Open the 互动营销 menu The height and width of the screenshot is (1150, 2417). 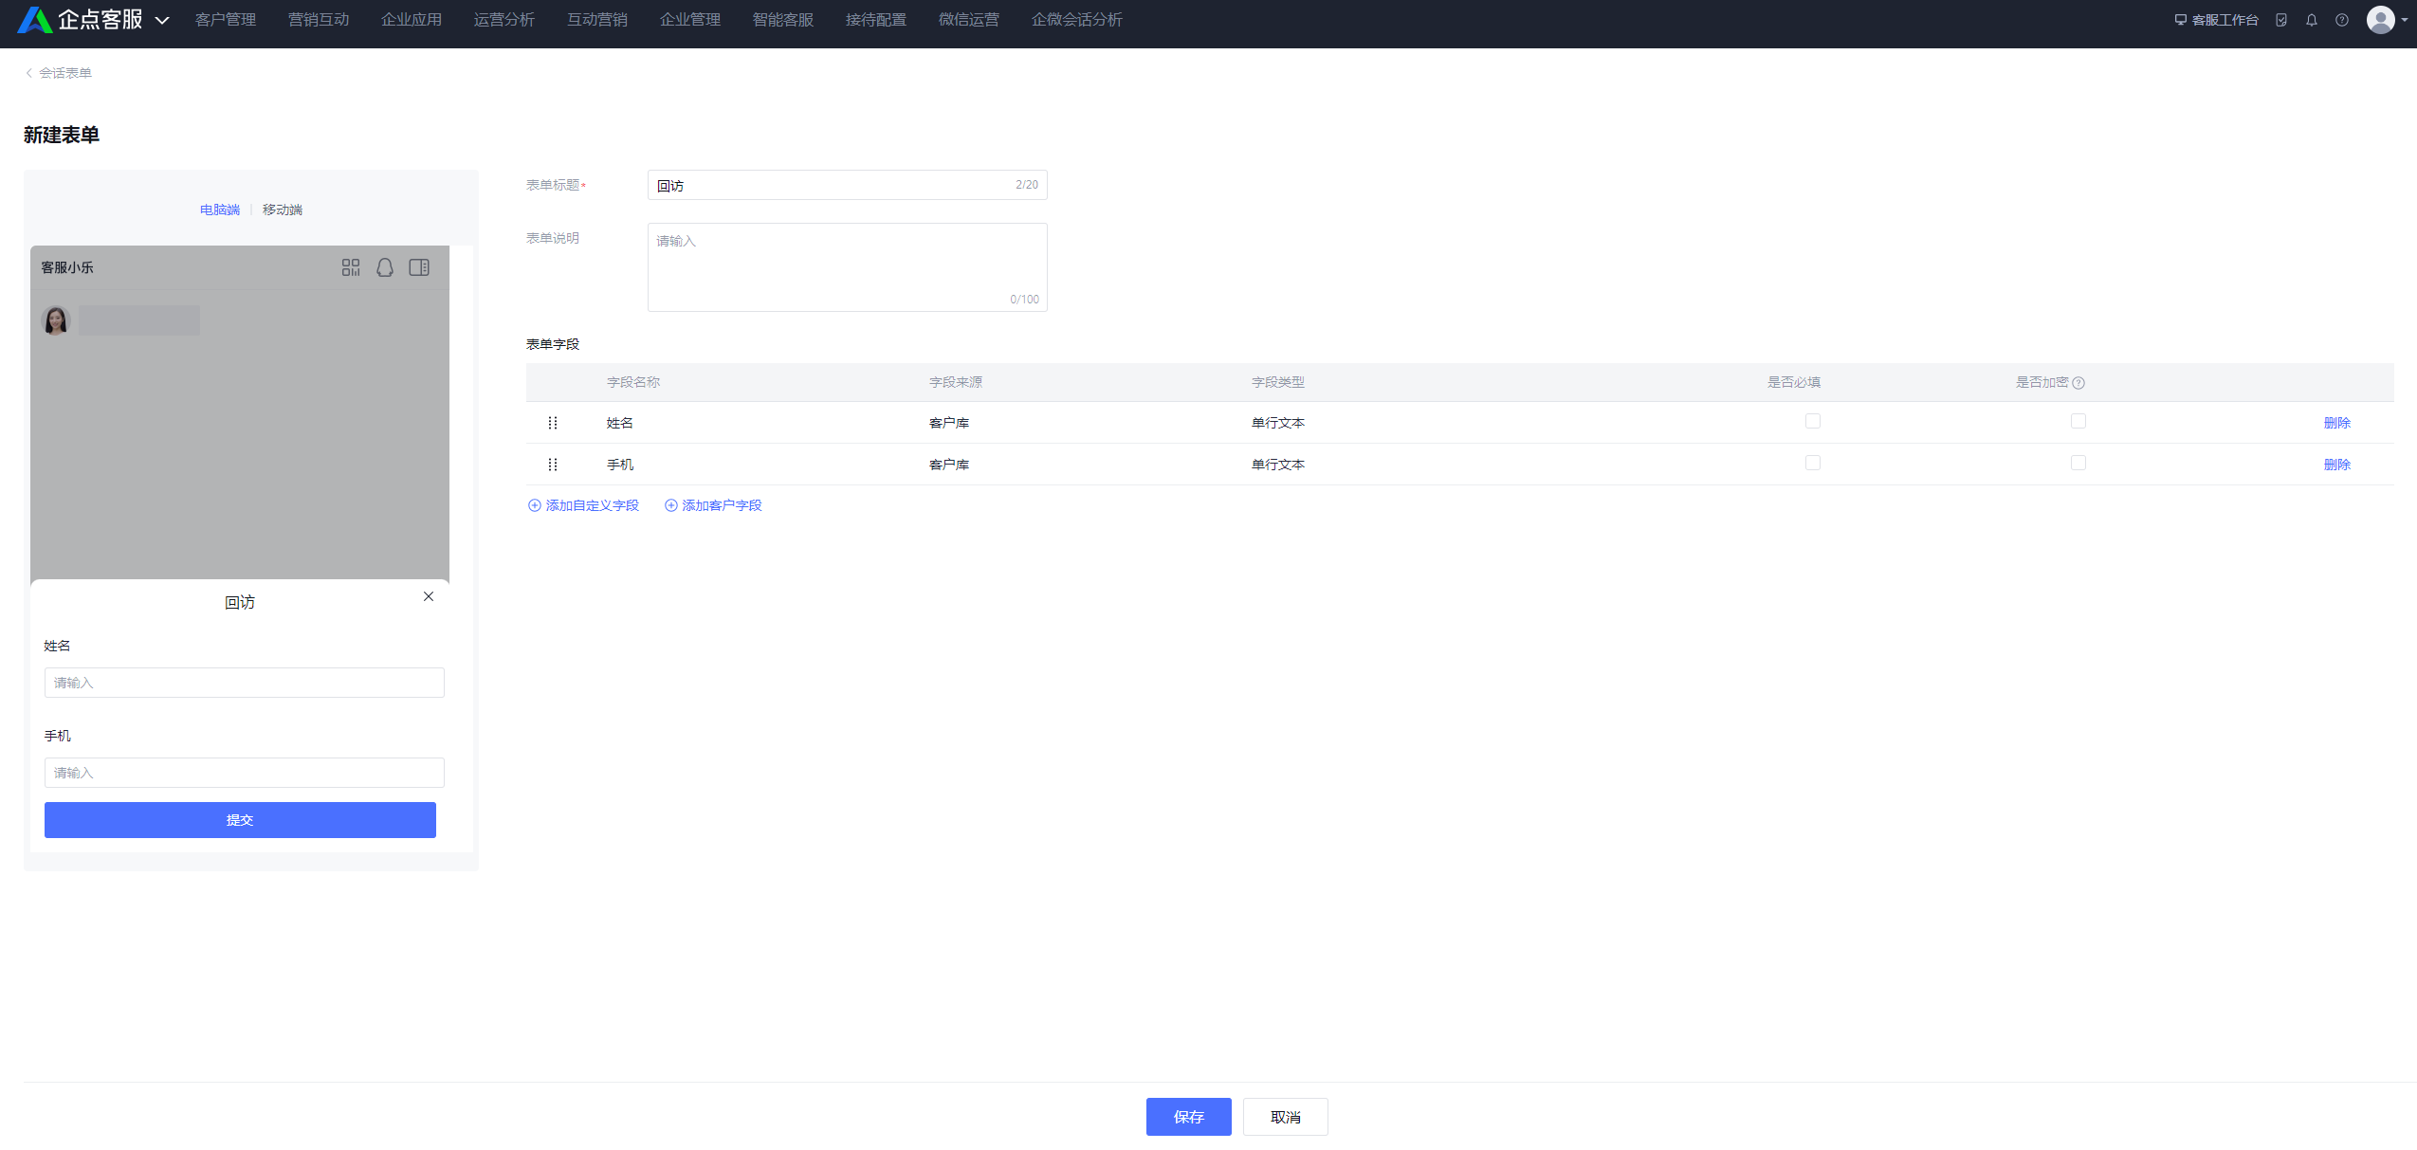click(597, 20)
